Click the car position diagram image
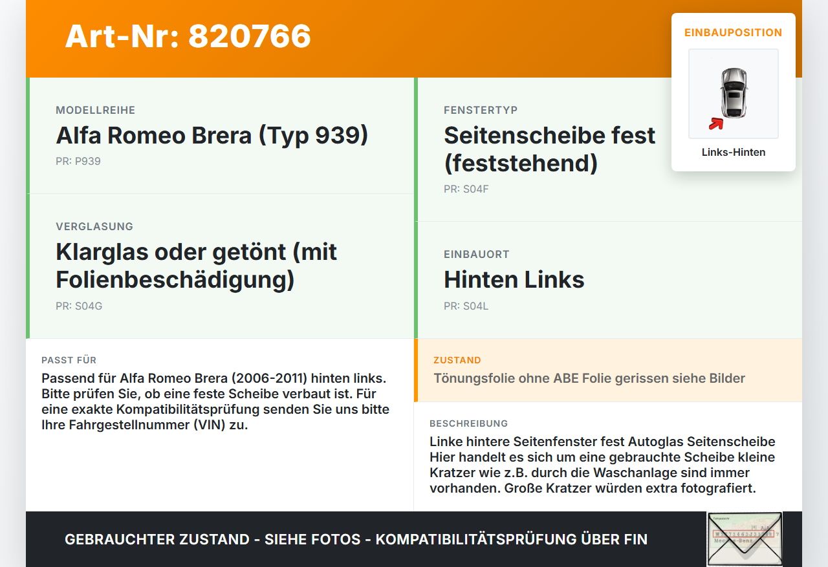This screenshot has height=567, width=828. click(734, 94)
